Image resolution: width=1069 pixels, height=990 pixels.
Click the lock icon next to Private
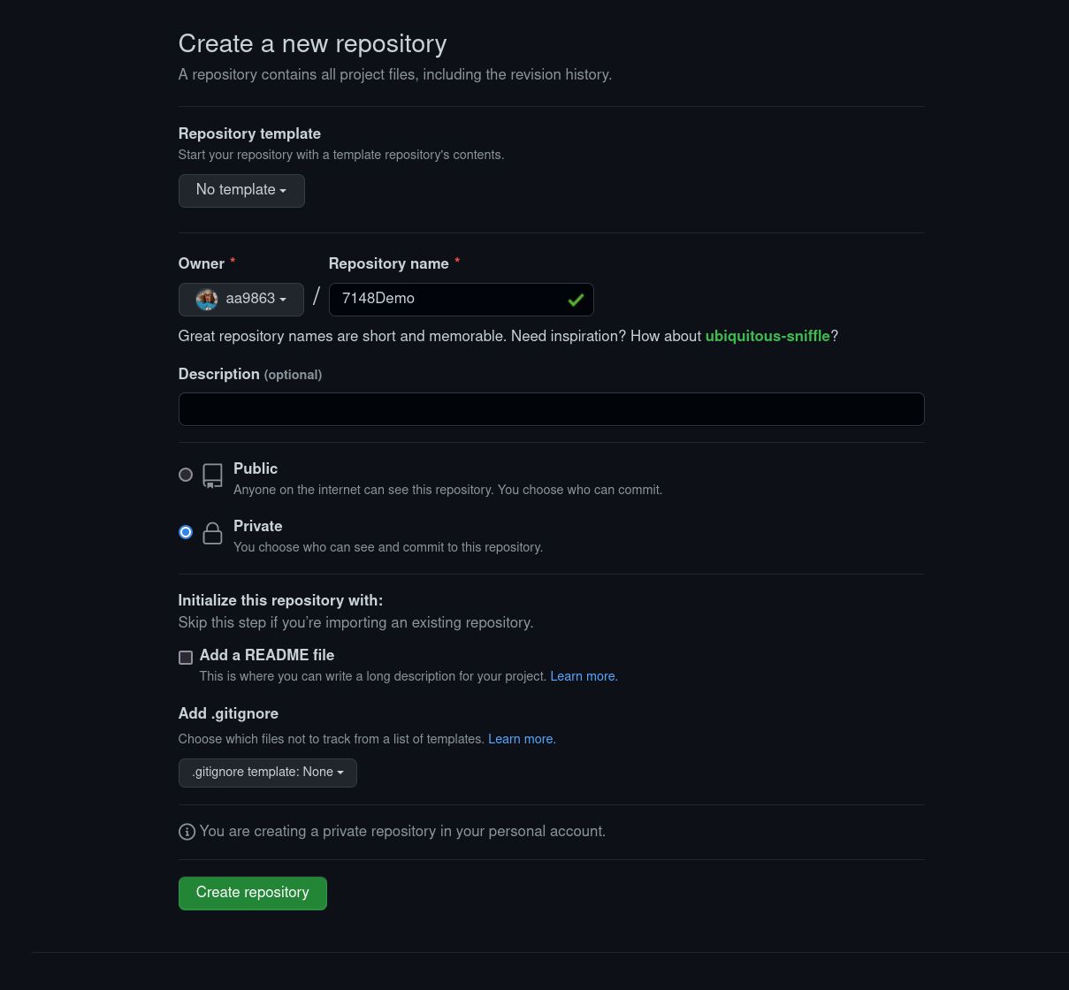(x=212, y=532)
